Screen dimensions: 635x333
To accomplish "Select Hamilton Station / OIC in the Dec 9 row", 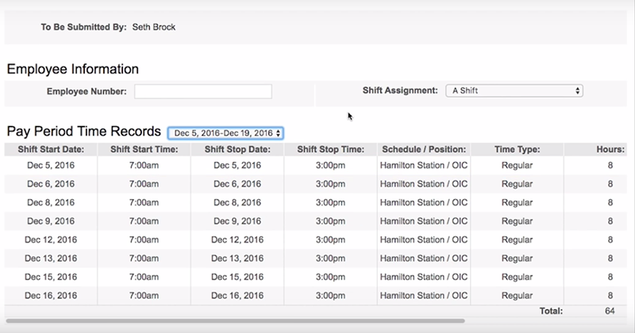I will click(x=423, y=221).
